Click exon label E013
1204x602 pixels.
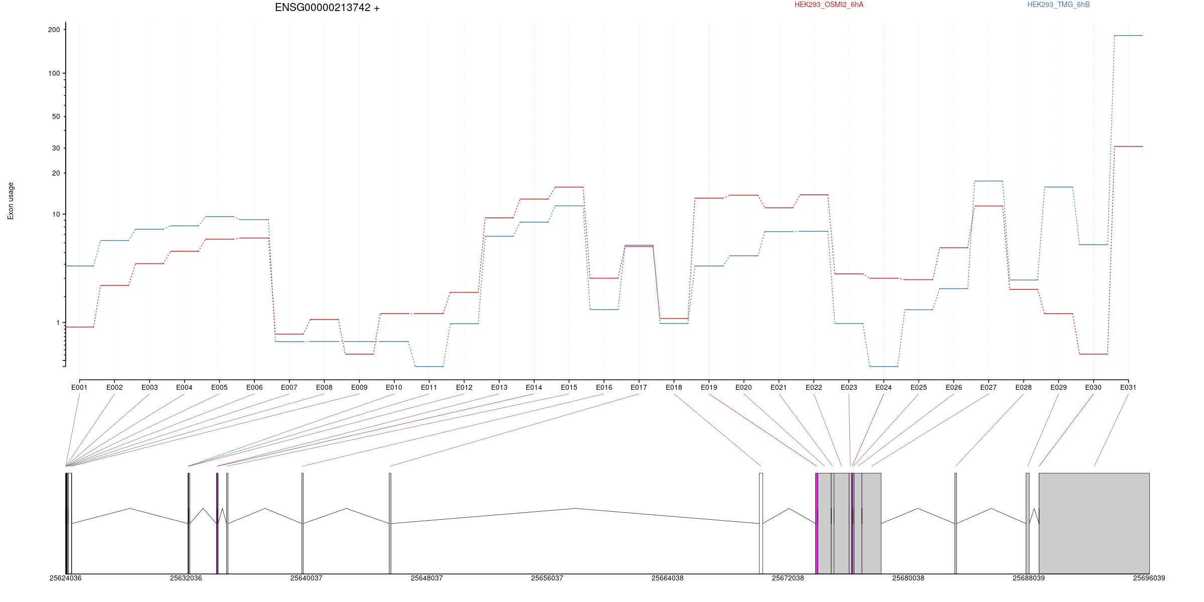tap(499, 387)
